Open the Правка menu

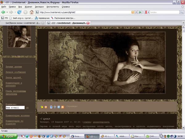(12, 7)
